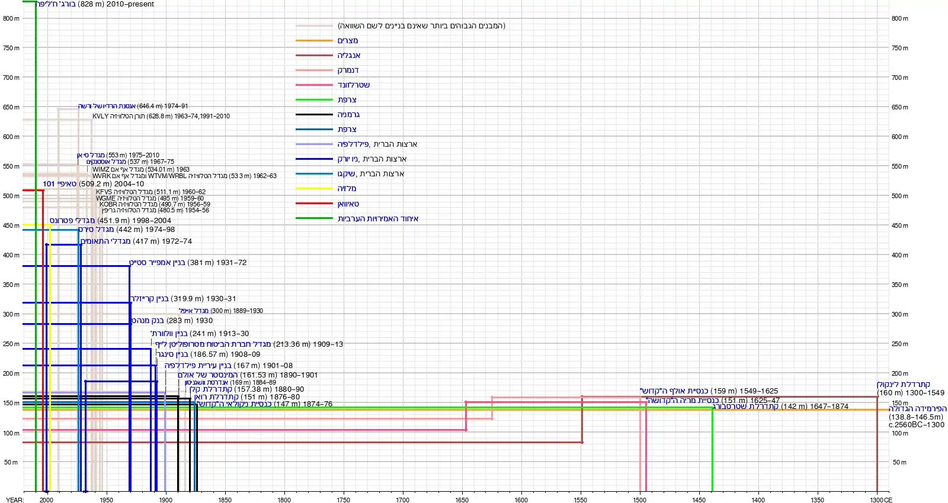Open the בורג' ח'ליפה (828 m) link

[56, 4]
